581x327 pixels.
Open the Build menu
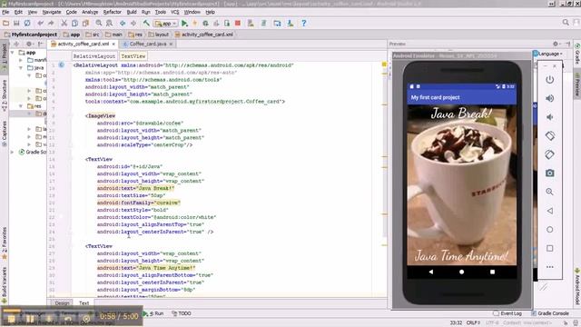[x=132, y=12]
